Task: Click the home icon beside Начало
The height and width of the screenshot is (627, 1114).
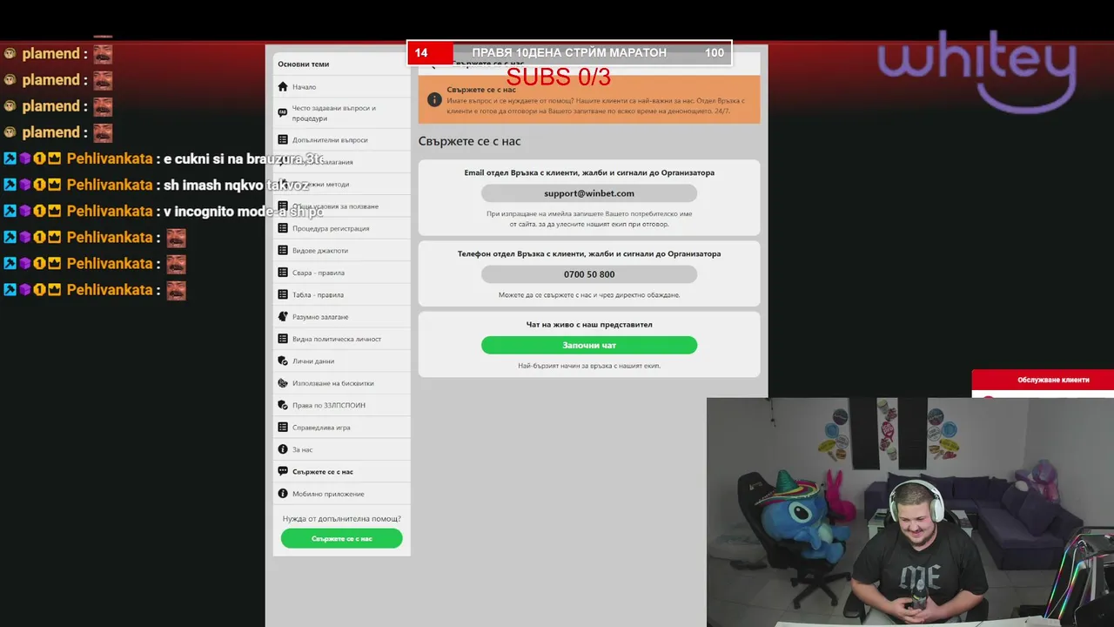Action: tap(283, 87)
